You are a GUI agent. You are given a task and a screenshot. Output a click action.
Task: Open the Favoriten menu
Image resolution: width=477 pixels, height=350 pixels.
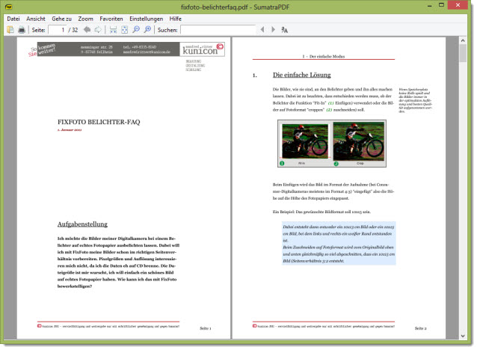click(x=111, y=19)
